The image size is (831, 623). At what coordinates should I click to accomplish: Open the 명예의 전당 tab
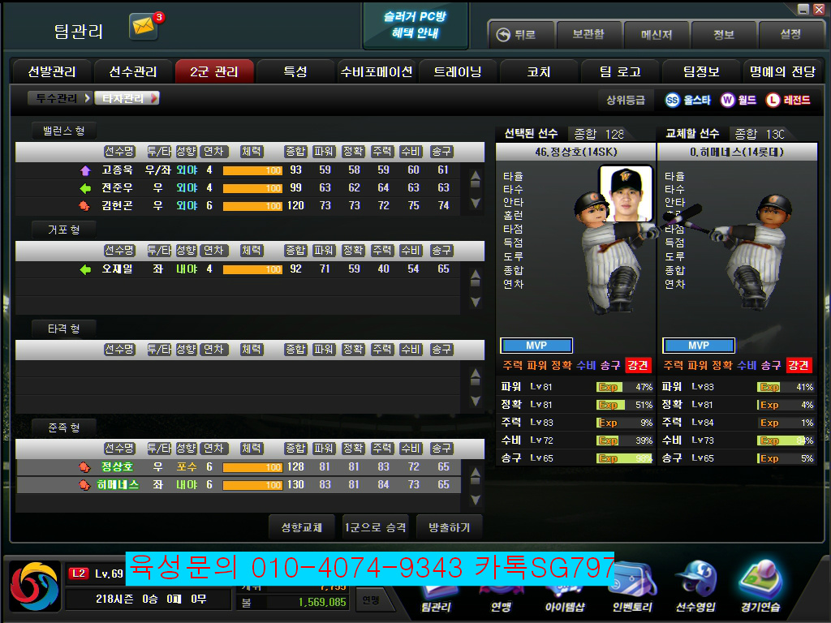(782, 71)
